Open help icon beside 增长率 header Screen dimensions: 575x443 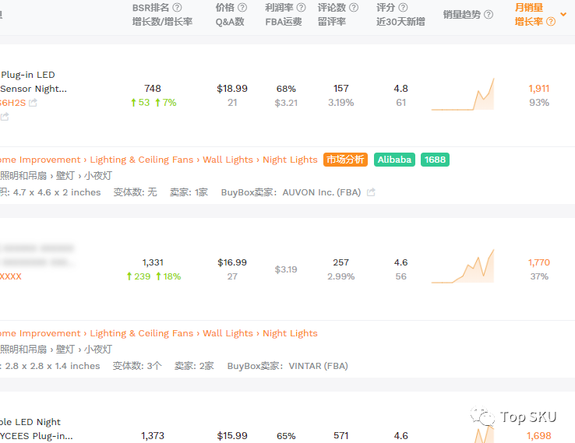(551, 22)
